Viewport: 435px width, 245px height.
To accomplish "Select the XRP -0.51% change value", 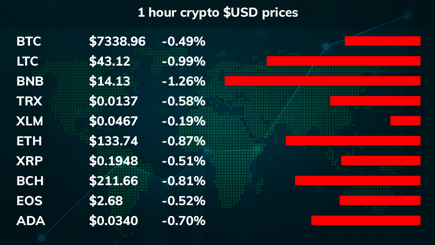I will pos(184,161).
